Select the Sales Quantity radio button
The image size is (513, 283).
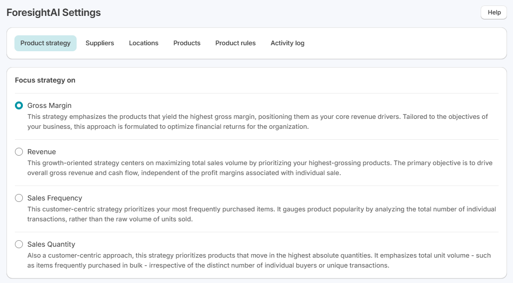[19, 244]
